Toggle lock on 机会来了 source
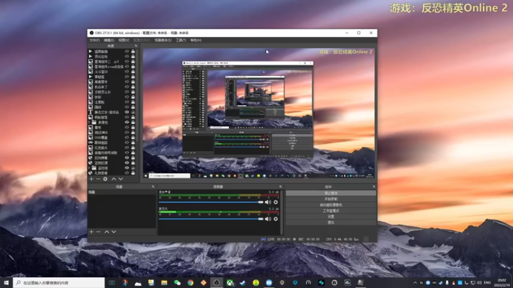This screenshot has height=288, width=513. pos(133,87)
